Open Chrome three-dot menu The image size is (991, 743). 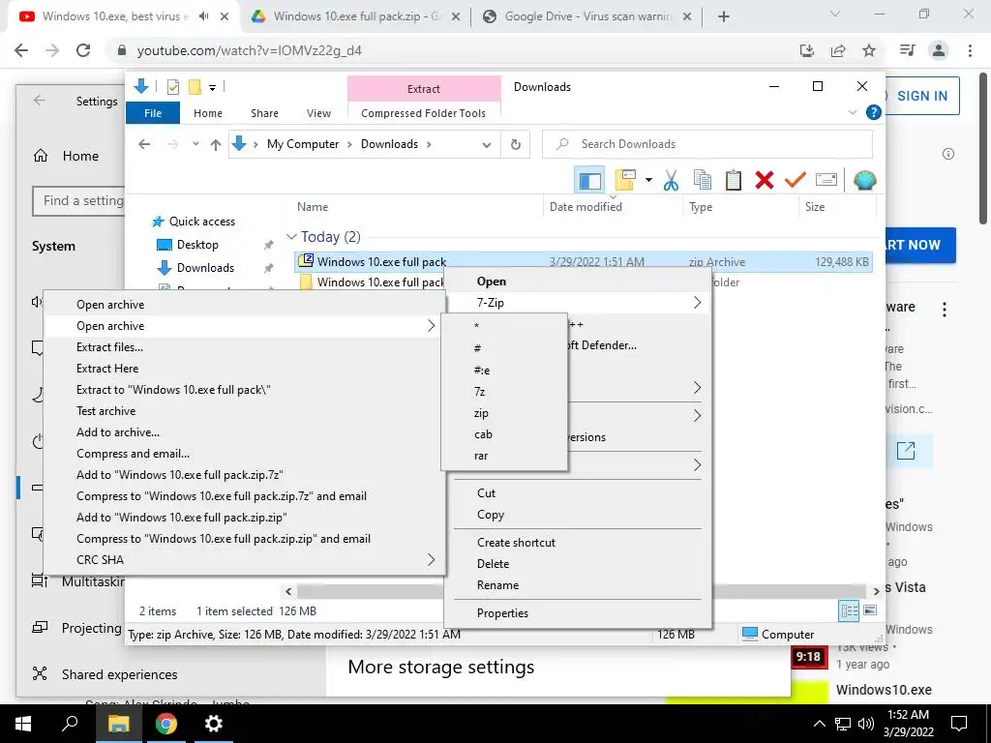coord(970,50)
